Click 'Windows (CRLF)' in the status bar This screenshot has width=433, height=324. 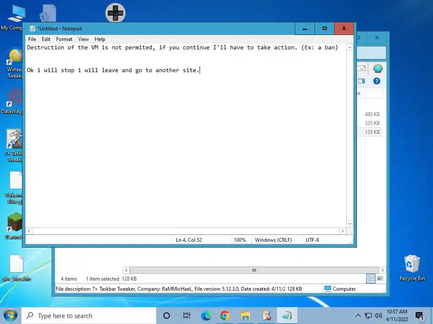click(273, 240)
